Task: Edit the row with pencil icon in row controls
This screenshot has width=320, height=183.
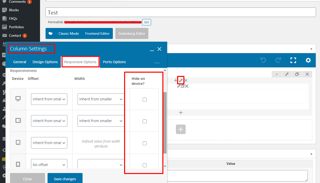Action: [x=287, y=74]
